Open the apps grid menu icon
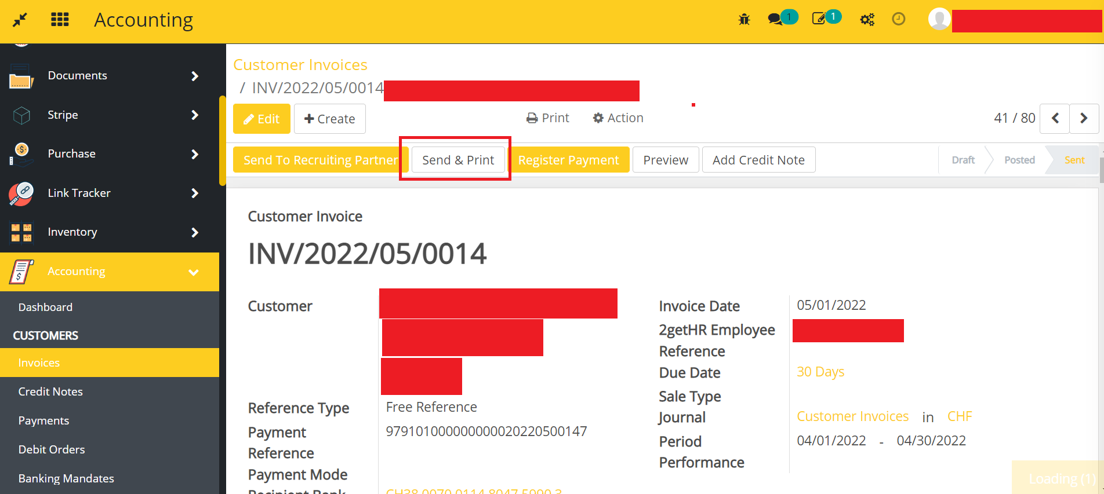 pos(60,20)
